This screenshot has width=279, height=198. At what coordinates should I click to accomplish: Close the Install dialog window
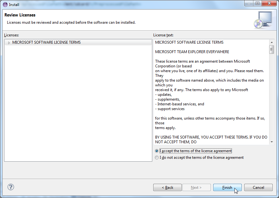coord(269,3)
